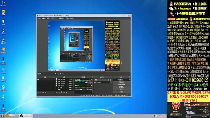210x118 pixels.
Task: Click the 300 ms duration field
Action: click(103, 82)
